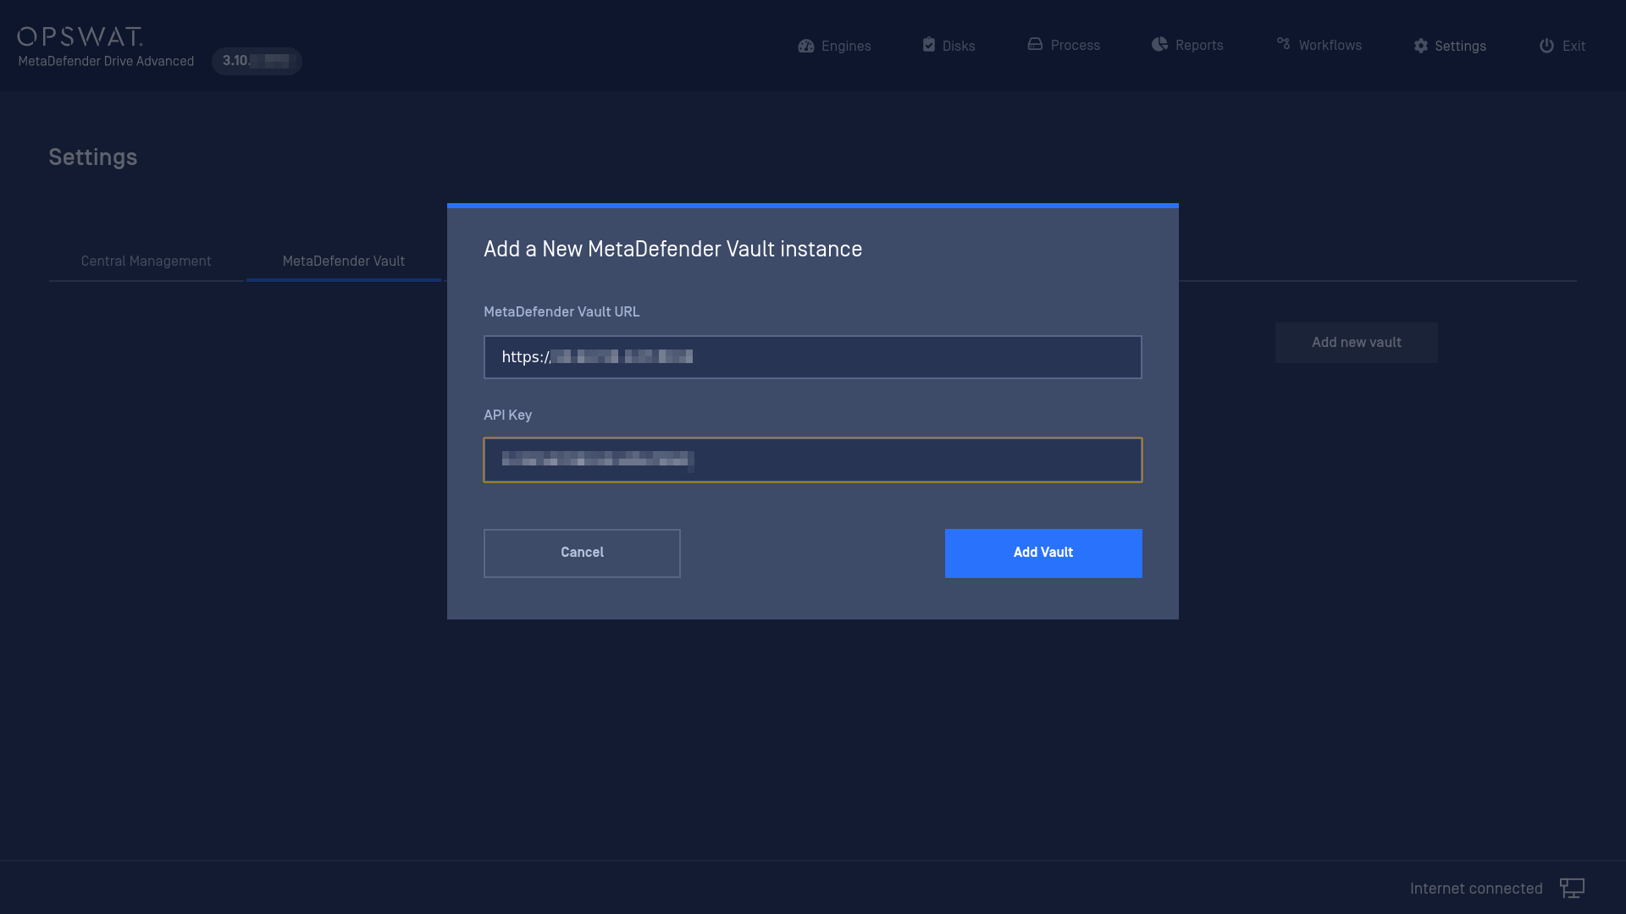Viewport: 1626px width, 914px height.
Task: Click the Engines gauge icon
Action: pos(805,46)
